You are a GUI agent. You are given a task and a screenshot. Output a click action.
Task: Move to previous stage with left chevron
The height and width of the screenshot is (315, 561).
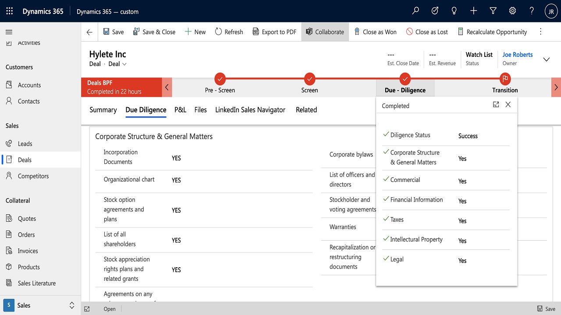(167, 87)
